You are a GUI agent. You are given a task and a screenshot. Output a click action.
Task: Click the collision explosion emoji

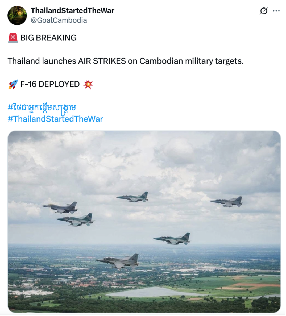coord(88,84)
